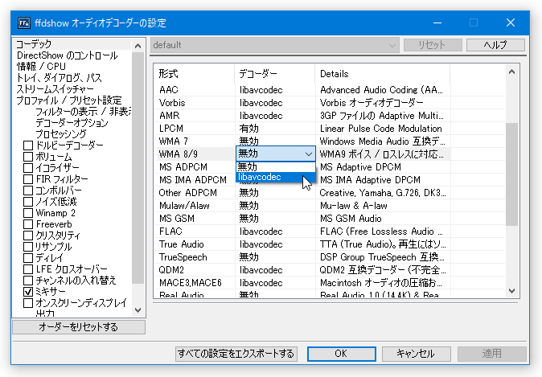Viewport: 542px width, 377px height.
Task: Click the ffdshow app icon in title bar
Action: [x=24, y=23]
